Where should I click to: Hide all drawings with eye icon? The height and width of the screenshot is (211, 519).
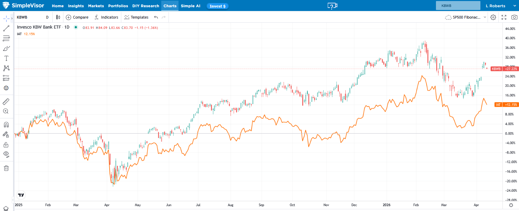tap(6, 154)
